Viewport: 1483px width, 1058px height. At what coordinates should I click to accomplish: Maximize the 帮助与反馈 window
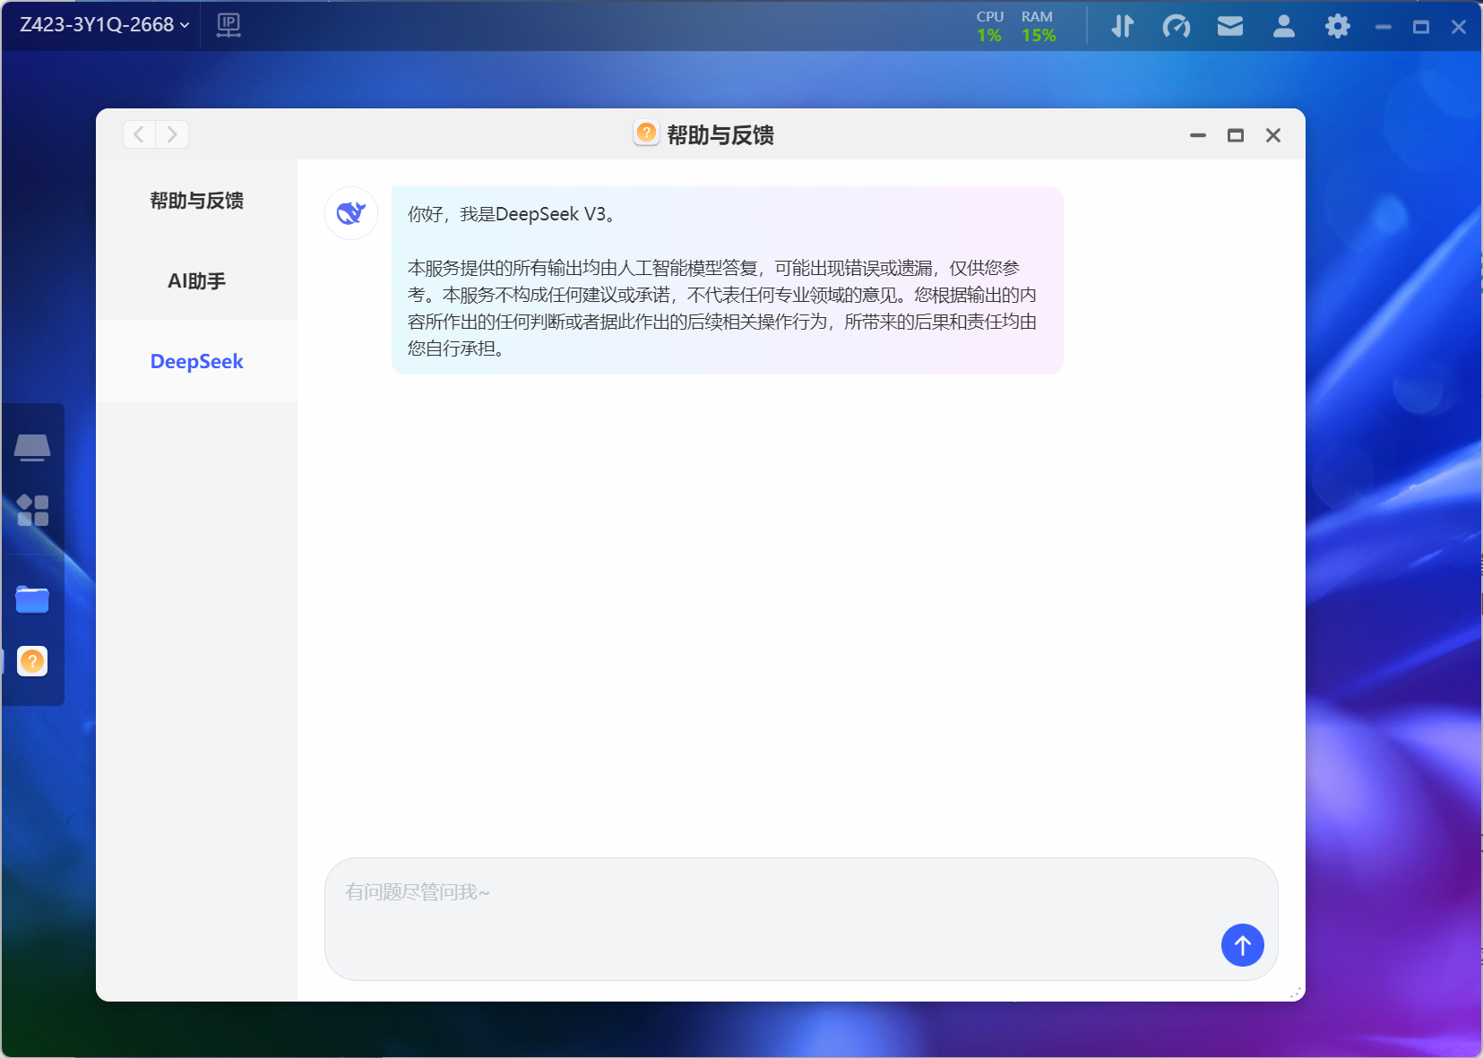click(1236, 135)
